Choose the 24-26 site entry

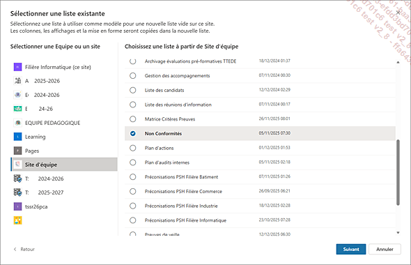(x=64, y=109)
